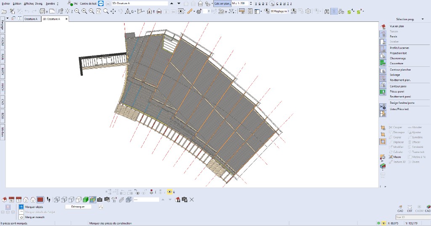Click the zoom-out magnifier icon
Image resolution: width=431 pixels, height=226 pixels.
coord(77,11)
